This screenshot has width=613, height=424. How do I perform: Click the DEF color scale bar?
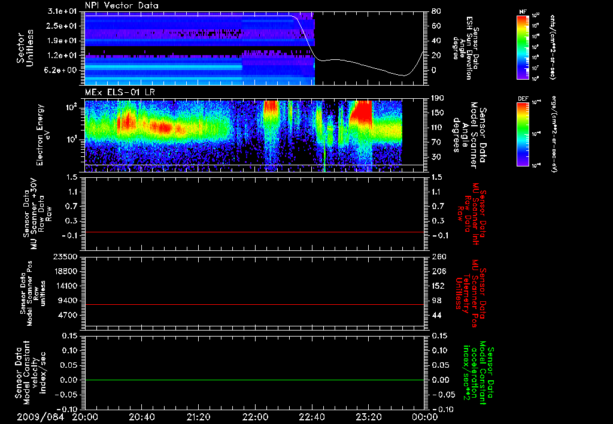pos(523,134)
